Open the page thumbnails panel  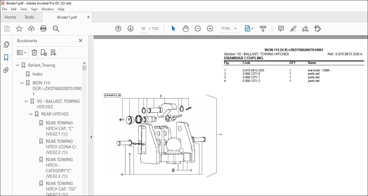6,44
